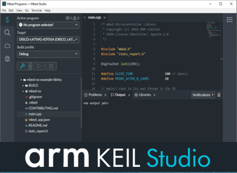Click the code minimap in the editor
This screenshot has width=237, height=173.
[213, 30]
